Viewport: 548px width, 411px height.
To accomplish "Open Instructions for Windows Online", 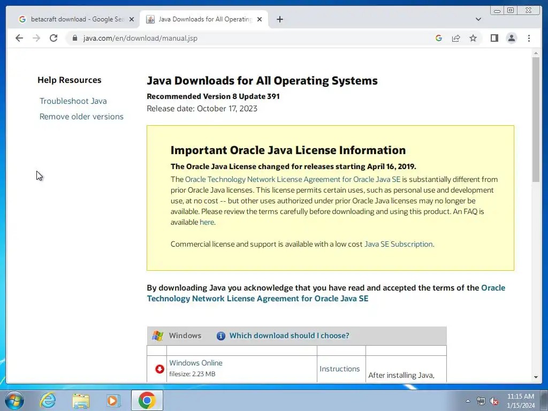I will (x=339, y=369).
